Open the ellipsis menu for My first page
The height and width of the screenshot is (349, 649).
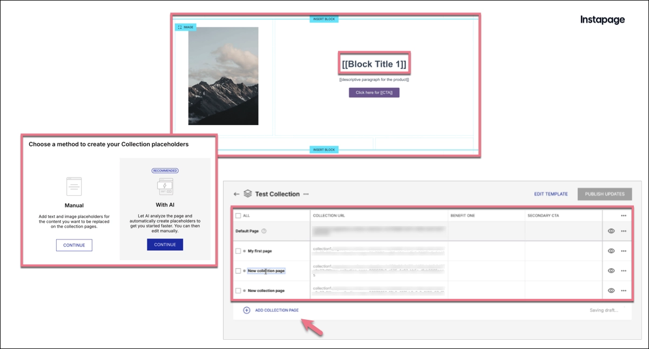point(624,250)
